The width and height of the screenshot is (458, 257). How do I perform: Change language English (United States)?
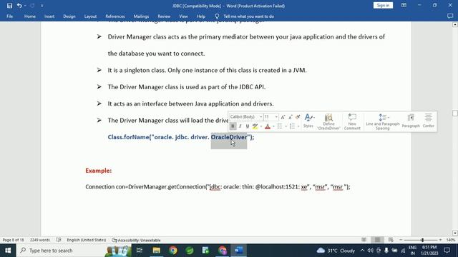pos(87,240)
